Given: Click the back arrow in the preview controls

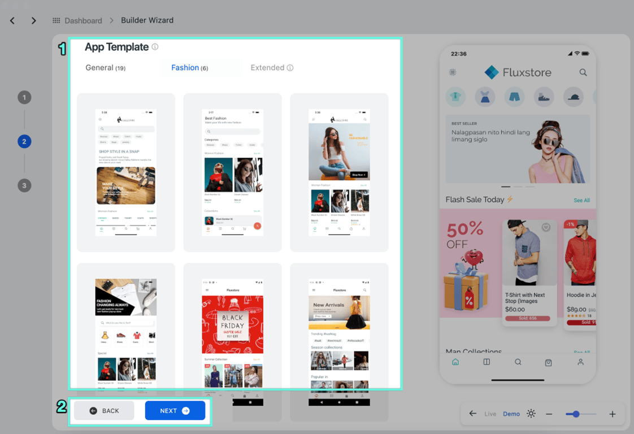Looking at the screenshot, I should coord(473,414).
